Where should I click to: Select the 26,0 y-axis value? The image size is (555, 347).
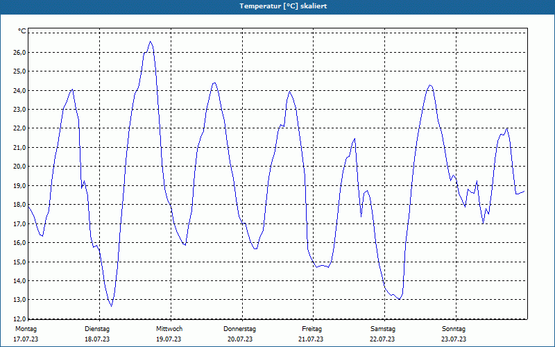20,53
